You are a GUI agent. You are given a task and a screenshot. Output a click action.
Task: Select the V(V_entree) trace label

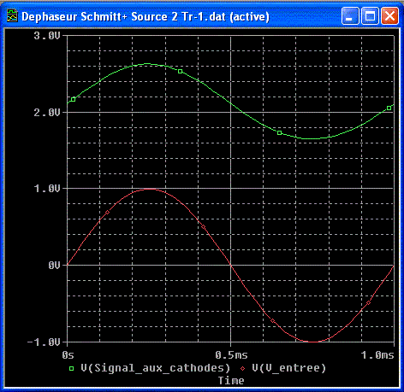tap(288, 368)
